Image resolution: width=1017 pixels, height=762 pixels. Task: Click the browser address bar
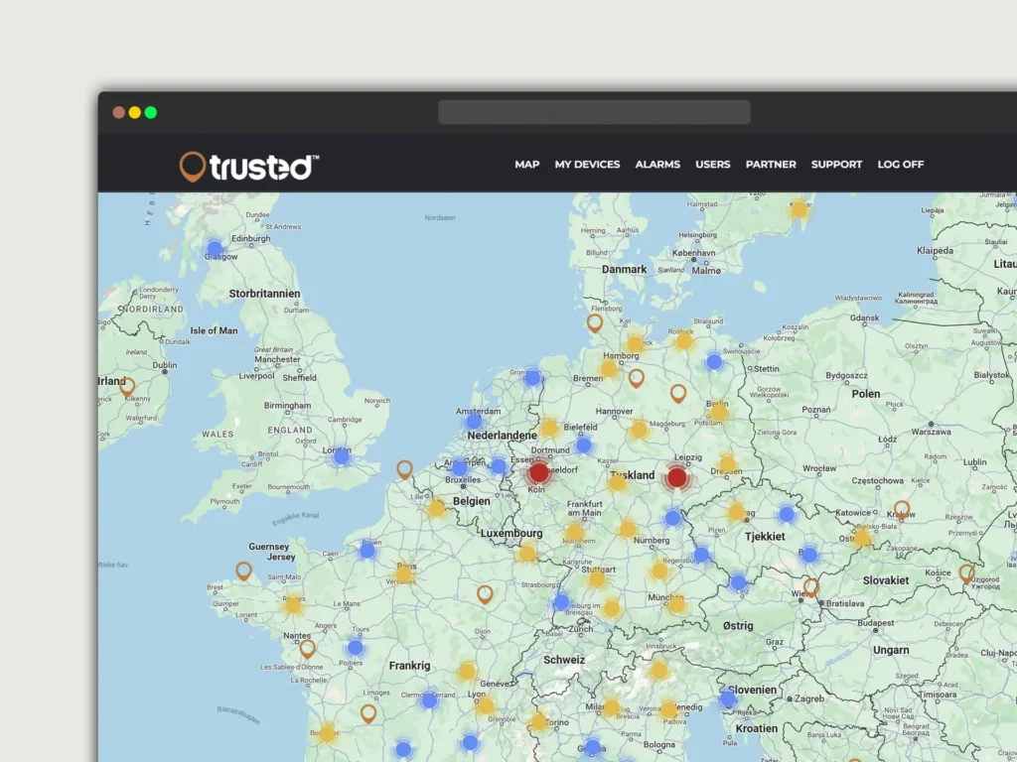coord(594,112)
